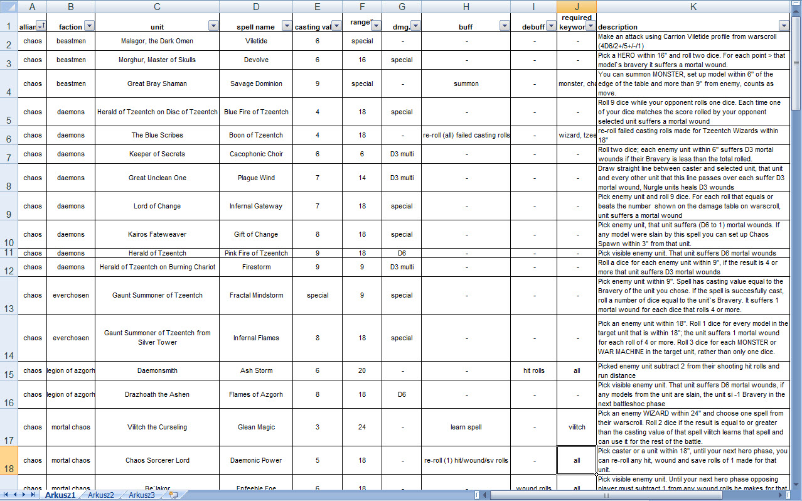Open the faction column filter dropdown
This screenshot has height=501, width=802.
pos(89,26)
